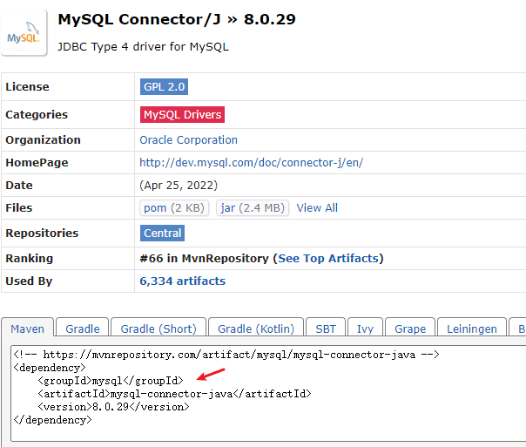Open the MySQL Drivers category tag

point(182,115)
